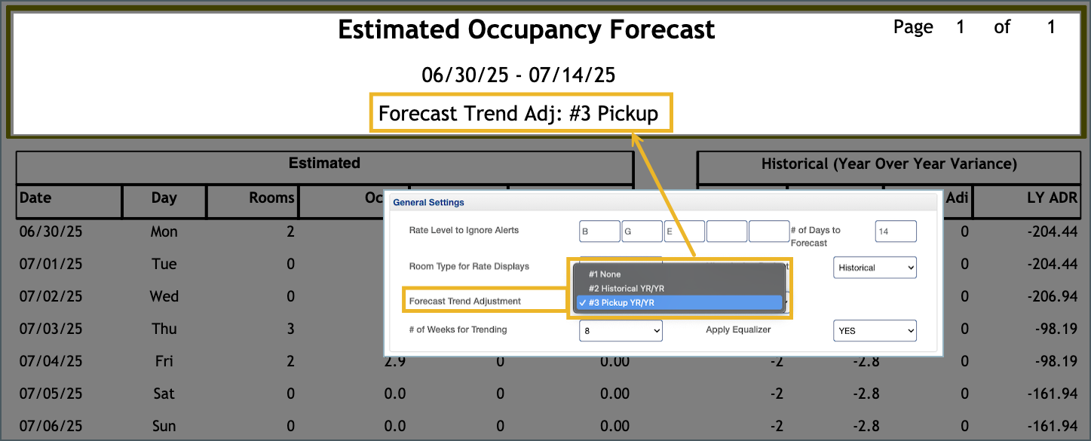Click the 'General Settings' panel heading

click(x=428, y=202)
